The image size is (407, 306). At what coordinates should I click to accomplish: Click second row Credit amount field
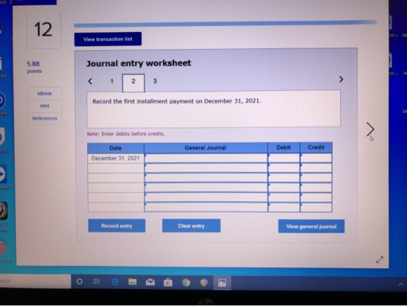(x=316, y=168)
